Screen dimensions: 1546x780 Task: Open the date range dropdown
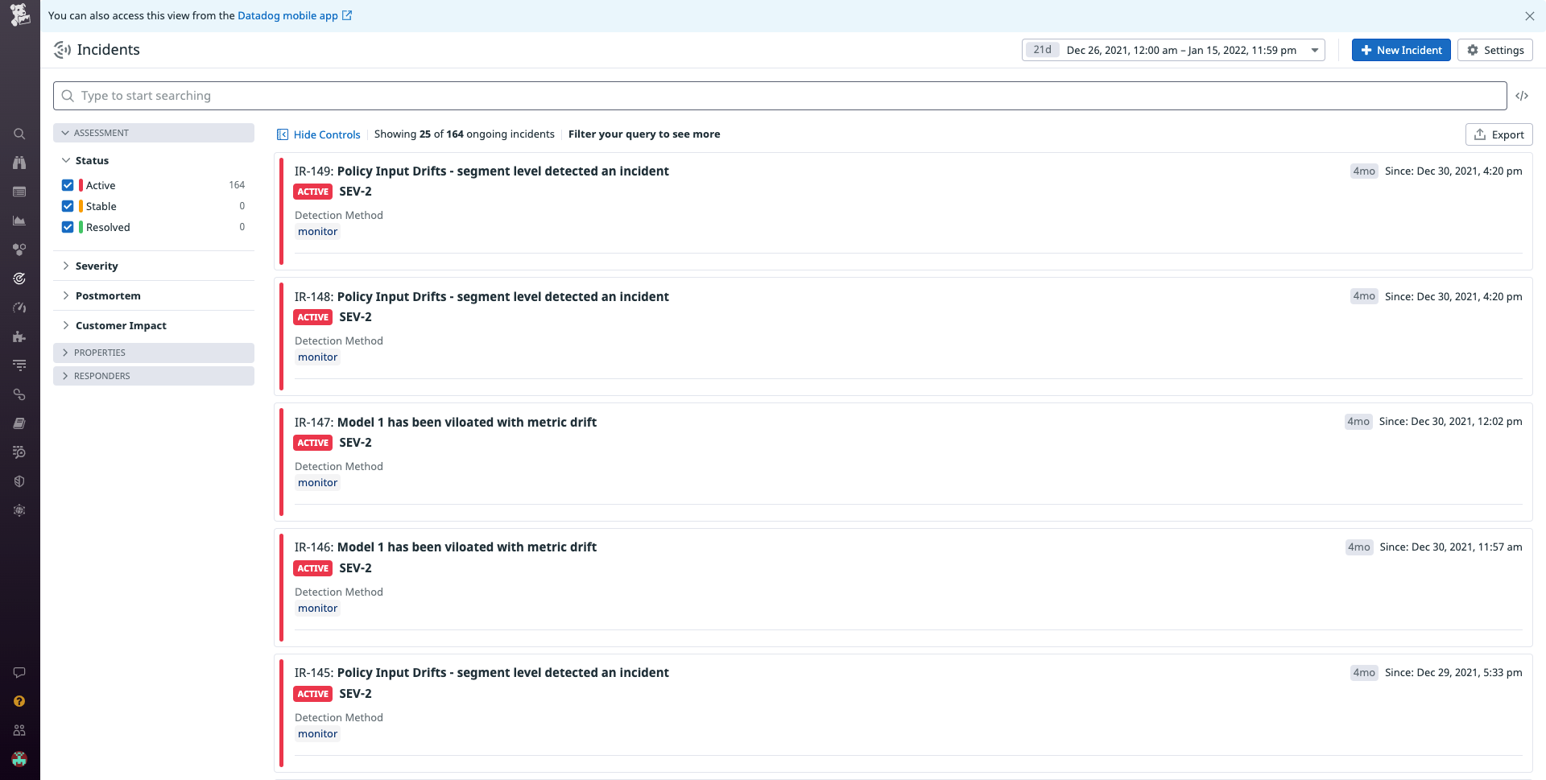(x=1316, y=50)
